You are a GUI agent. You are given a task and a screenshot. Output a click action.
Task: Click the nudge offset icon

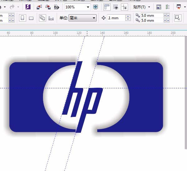pyautogui.click(x=103, y=18)
